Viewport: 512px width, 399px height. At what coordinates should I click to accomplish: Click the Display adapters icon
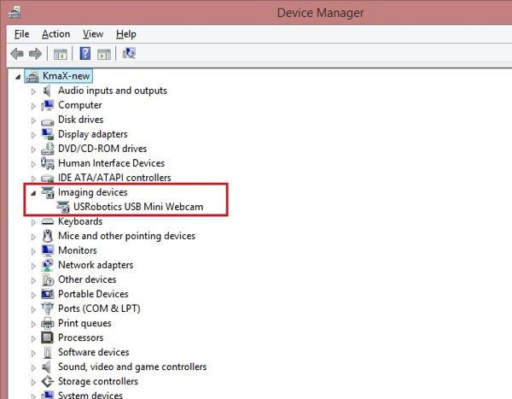[48, 134]
